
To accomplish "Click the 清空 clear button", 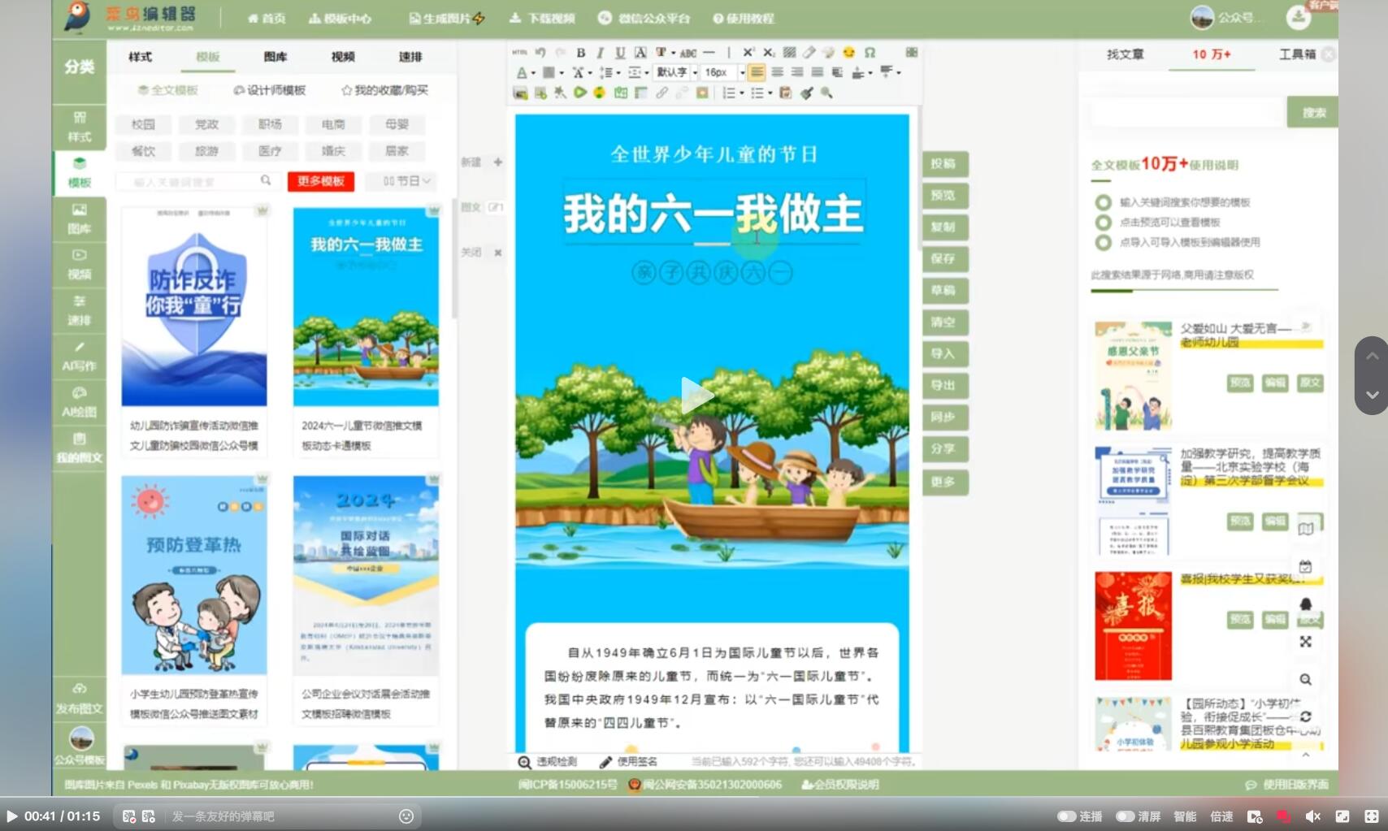I will click(943, 322).
